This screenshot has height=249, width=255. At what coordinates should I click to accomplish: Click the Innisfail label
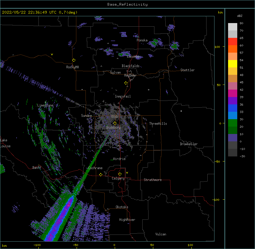click(123, 96)
